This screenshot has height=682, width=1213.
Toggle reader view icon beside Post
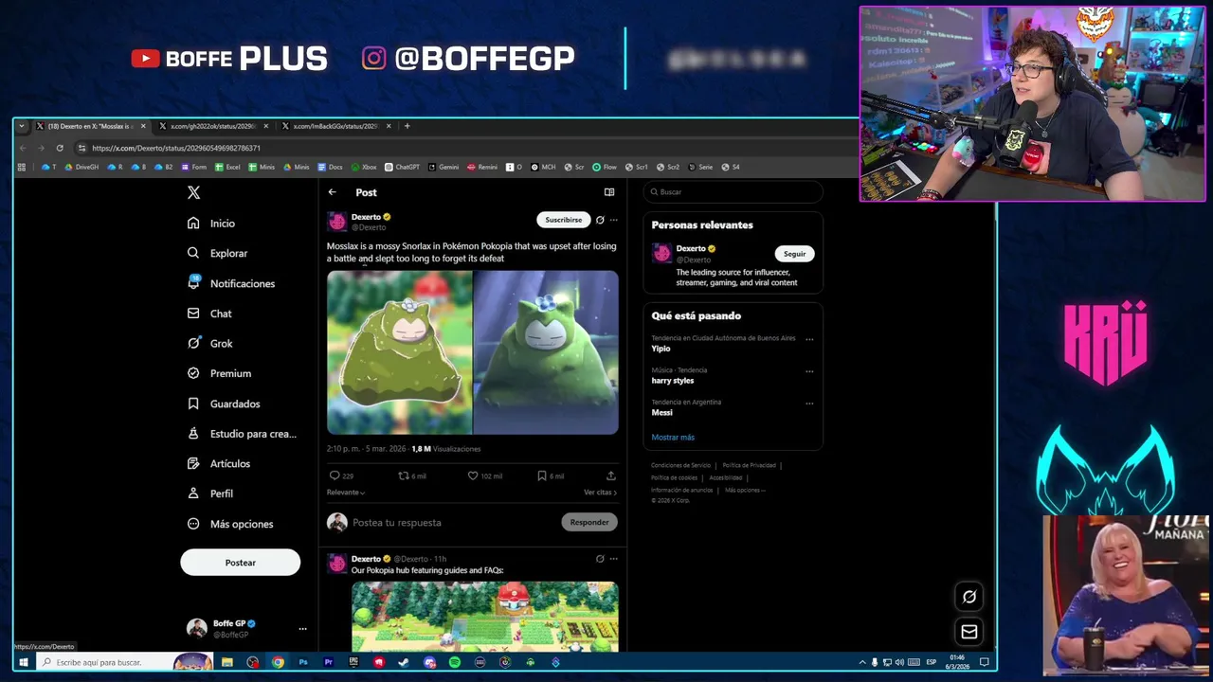609,192
